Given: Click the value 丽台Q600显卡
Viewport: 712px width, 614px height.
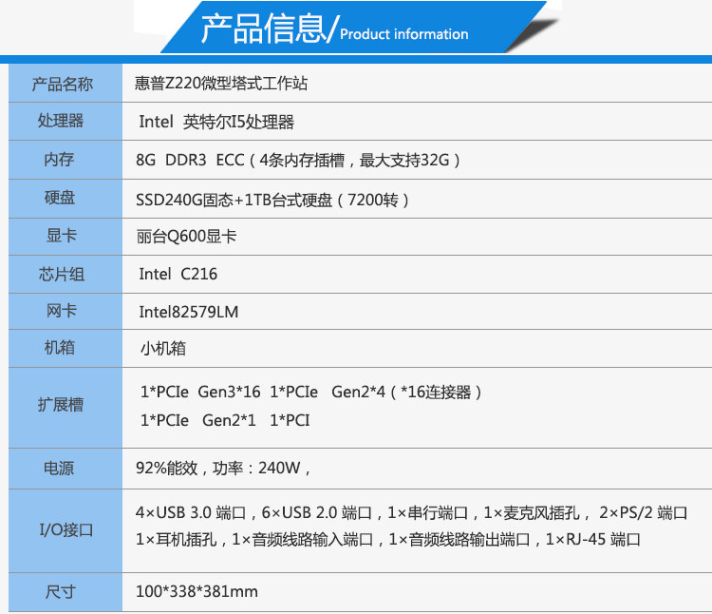Looking at the screenshot, I should point(187,237).
